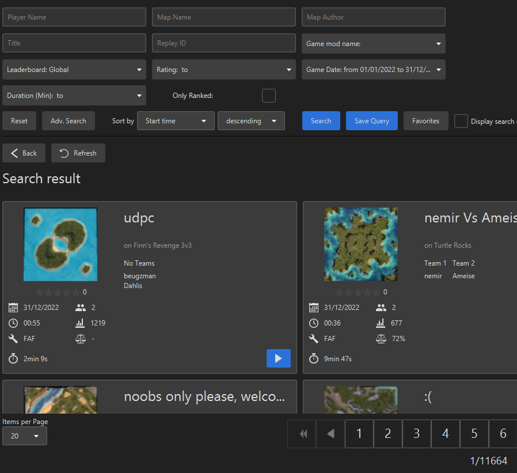The image size is (517, 473).
Task: Open the Sort by Start time dropdown
Action: (176, 121)
